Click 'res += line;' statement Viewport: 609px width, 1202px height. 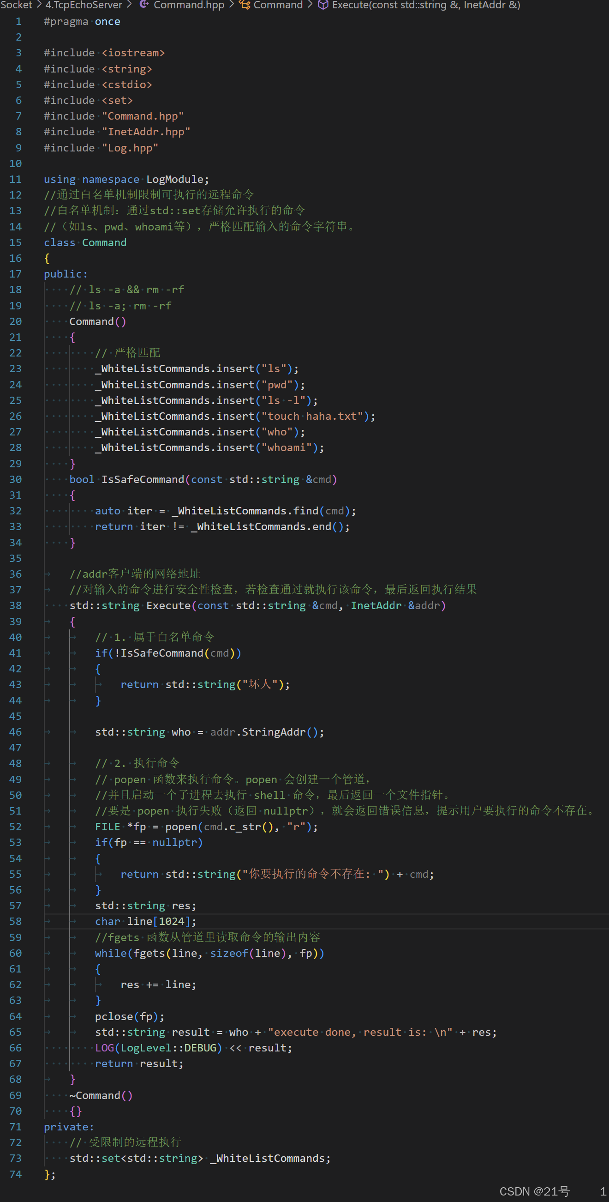159,985
